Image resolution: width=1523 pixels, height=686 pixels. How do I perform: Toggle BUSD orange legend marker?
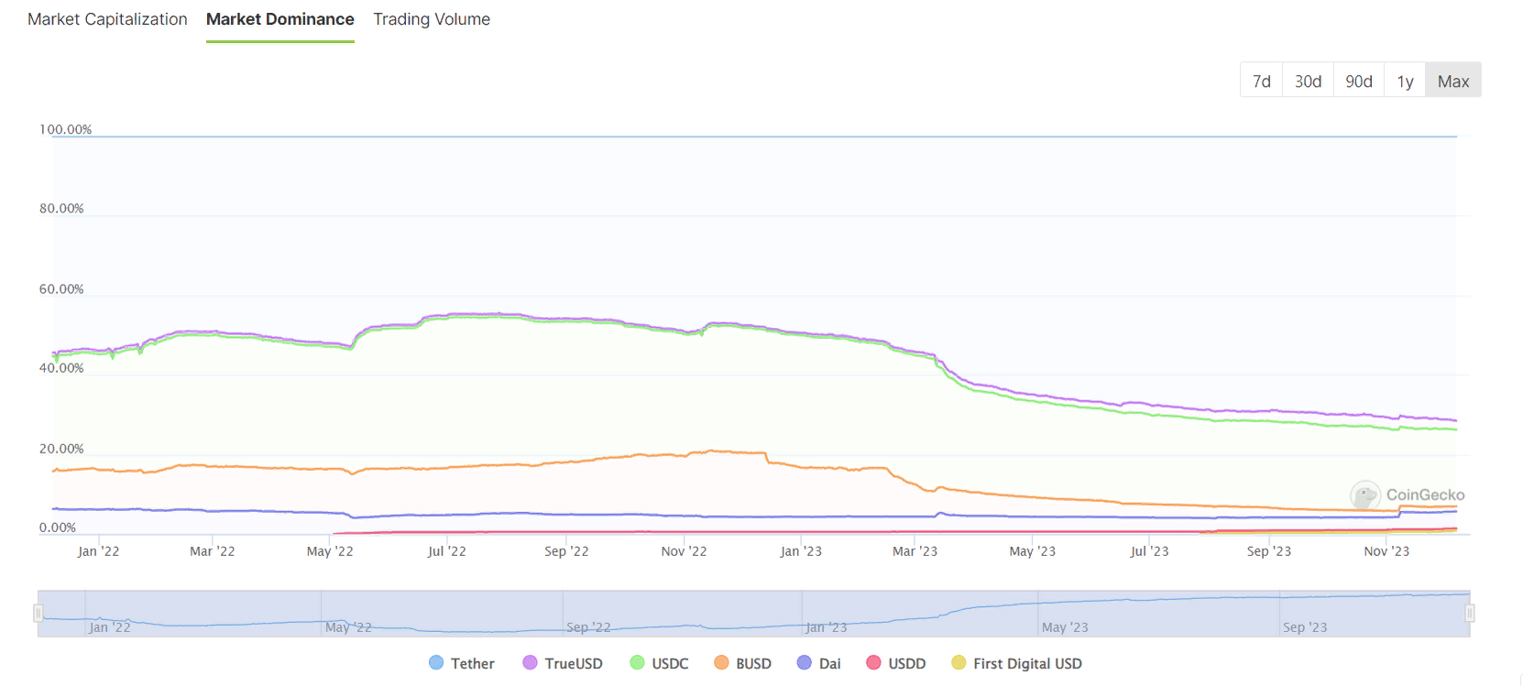tap(721, 663)
